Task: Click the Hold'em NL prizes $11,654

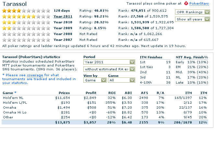Action: 63,98
